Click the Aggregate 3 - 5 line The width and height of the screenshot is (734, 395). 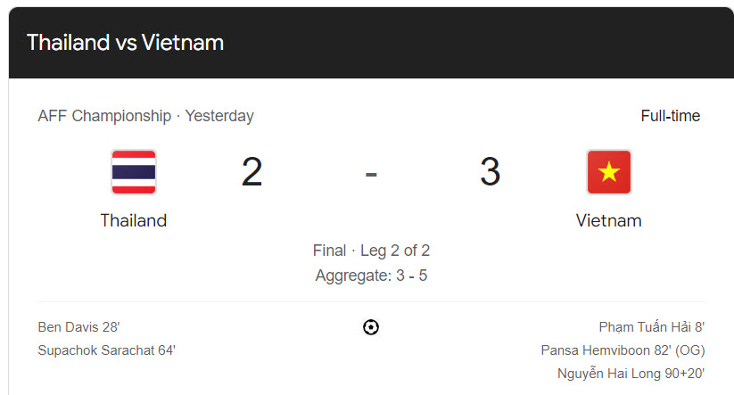[371, 276]
